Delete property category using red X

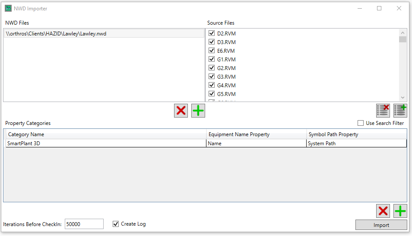point(383,211)
